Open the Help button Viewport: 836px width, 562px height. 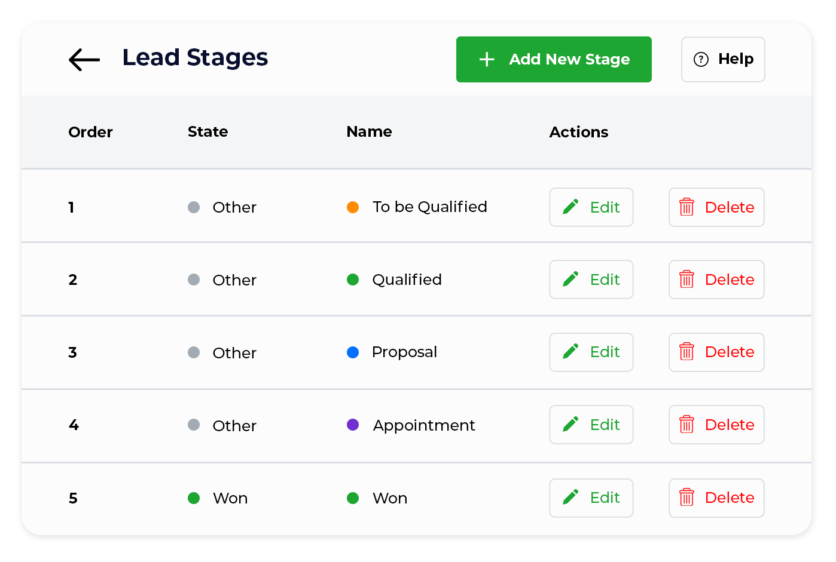(x=723, y=59)
